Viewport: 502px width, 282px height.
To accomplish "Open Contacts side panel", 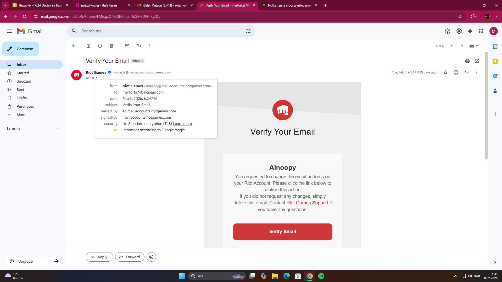I will coord(495,91).
